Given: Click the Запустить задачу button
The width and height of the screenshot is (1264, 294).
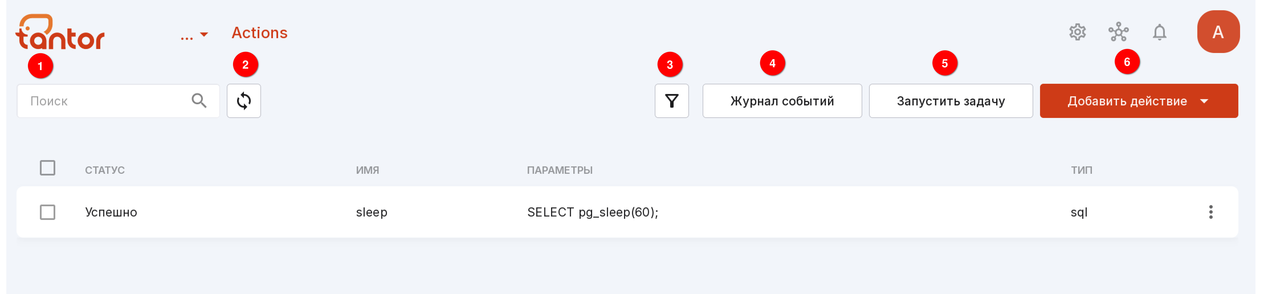Looking at the screenshot, I should pyautogui.click(x=951, y=101).
